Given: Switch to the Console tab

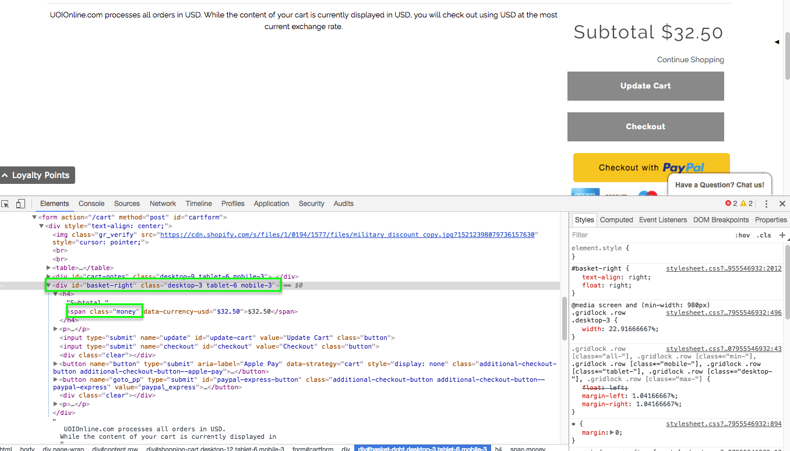Looking at the screenshot, I should click(x=91, y=204).
